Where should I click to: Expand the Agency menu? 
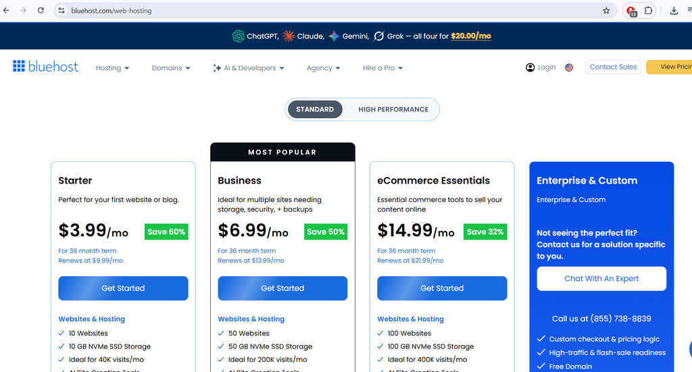click(324, 68)
